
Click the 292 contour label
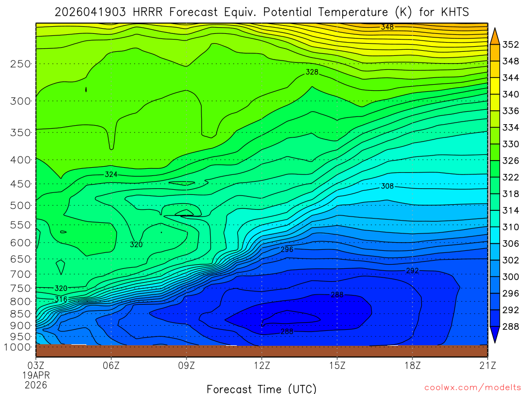coord(412,271)
